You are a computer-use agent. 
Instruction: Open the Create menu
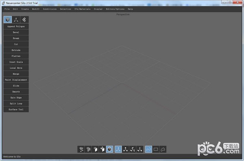click(x=25, y=9)
